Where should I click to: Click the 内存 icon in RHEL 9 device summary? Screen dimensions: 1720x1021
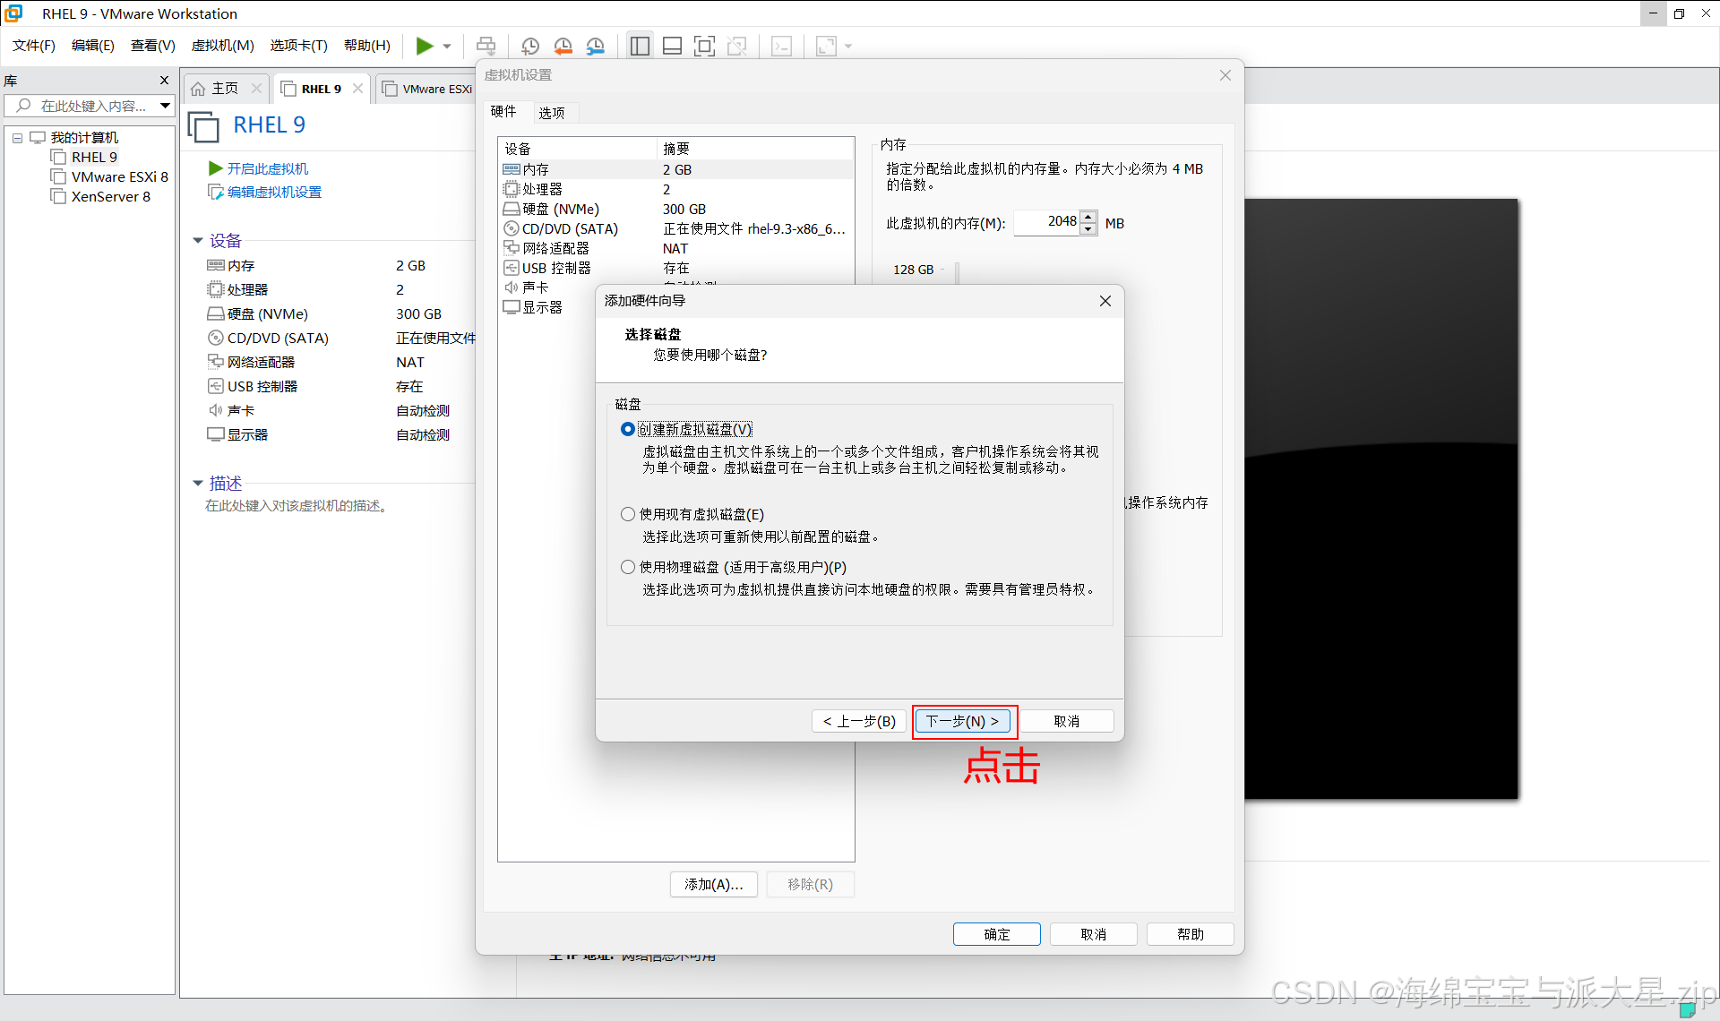coord(216,265)
